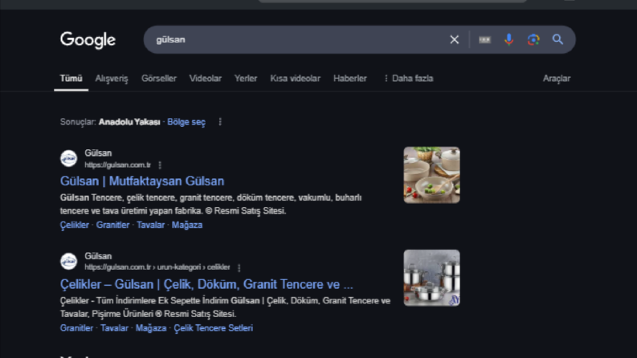The width and height of the screenshot is (637, 358).
Task: Click the Çelikler sitelink under first result
Action: coord(75,225)
